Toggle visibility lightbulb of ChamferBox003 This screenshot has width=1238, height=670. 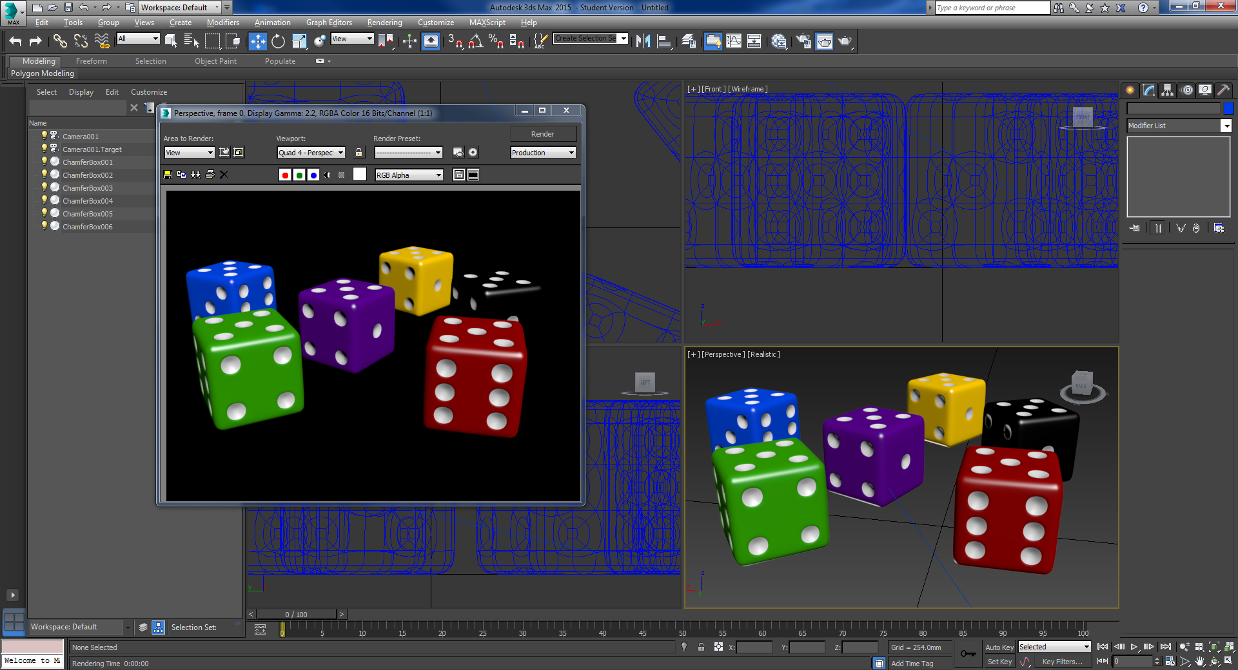[x=44, y=187]
